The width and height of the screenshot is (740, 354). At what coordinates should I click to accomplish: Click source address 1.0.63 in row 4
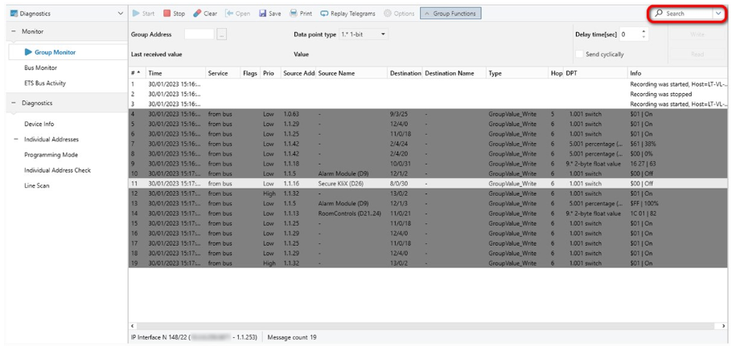291,115
